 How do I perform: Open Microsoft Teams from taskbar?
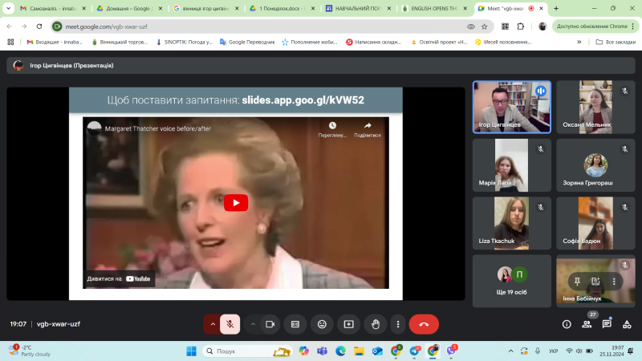(x=323, y=351)
